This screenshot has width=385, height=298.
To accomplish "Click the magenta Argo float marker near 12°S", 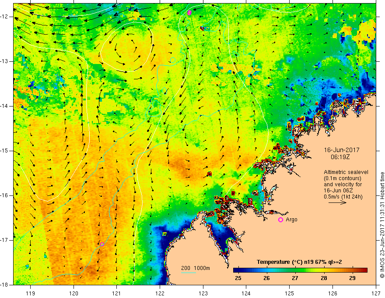I will tap(189, 13).
